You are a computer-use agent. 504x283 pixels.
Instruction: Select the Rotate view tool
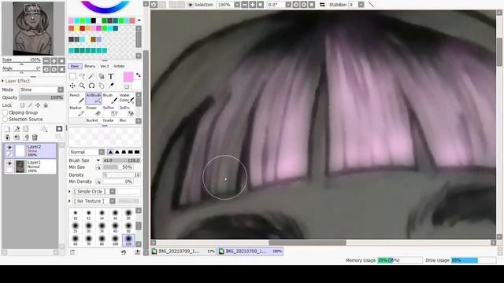click(91, 86)
